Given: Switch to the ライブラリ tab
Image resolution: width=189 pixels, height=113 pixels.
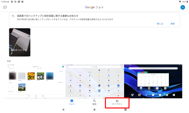Looking at the screenshot, I should tap(117, 103).
